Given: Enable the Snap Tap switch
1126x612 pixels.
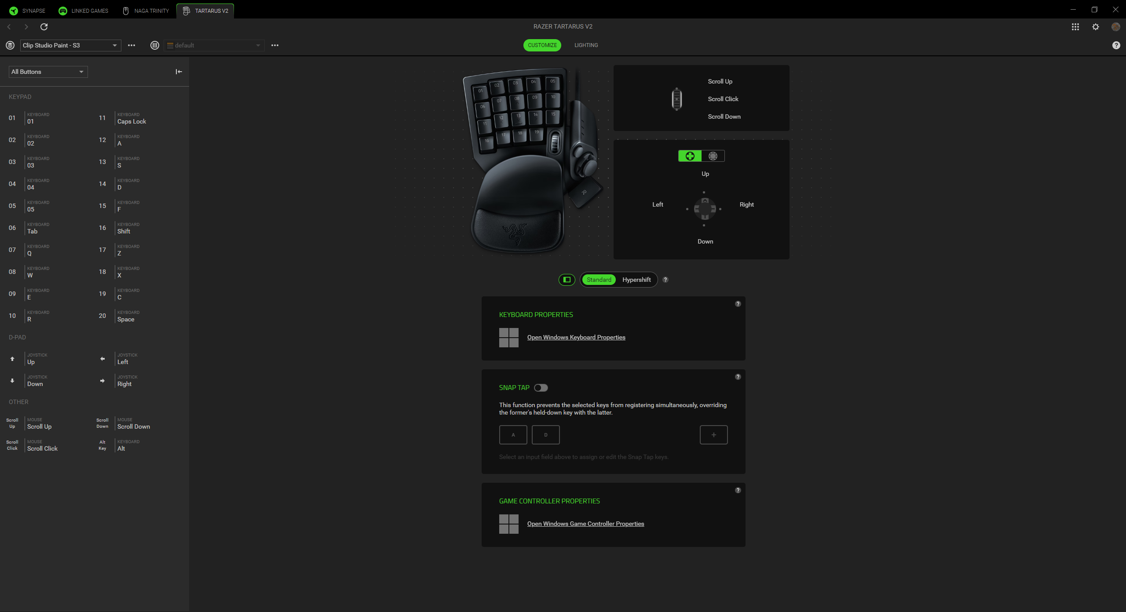Looking at the screenshot, I should (541, 388).
